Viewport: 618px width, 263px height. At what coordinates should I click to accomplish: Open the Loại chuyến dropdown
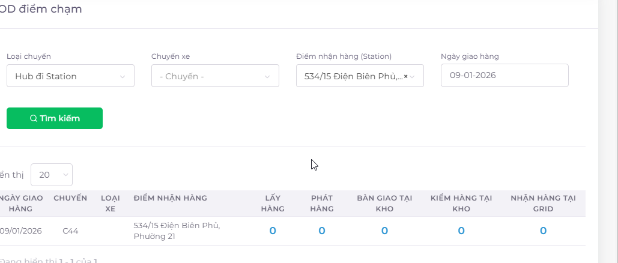tap(70, 76)
